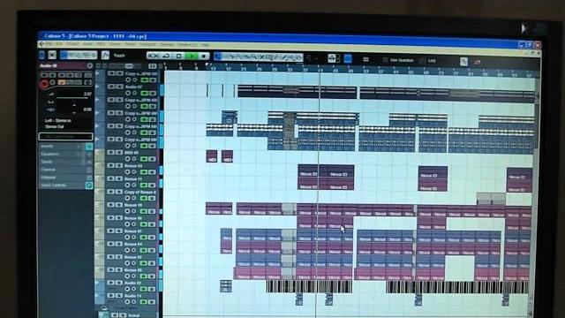Open the grid type icon beside Snap
The height and width of the screenshot is (318, 565).
point(365,59)
